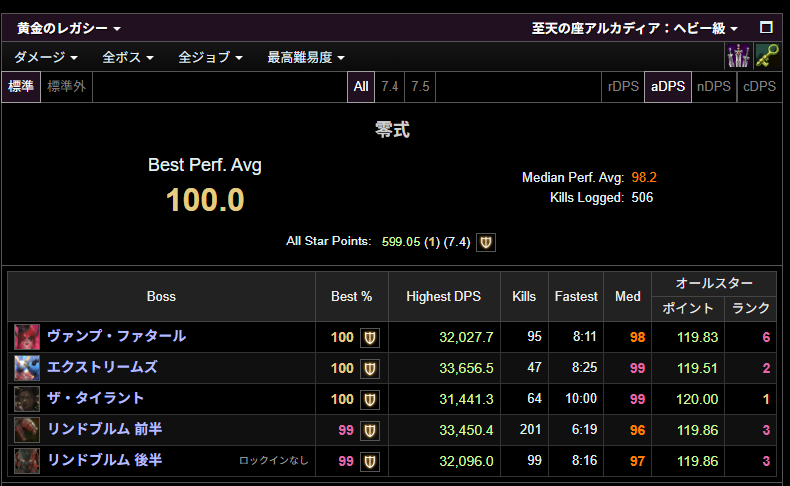Expand the 全ボス boss filter dropdown
The width and height of the screenshot is (790, 486).
128,57
